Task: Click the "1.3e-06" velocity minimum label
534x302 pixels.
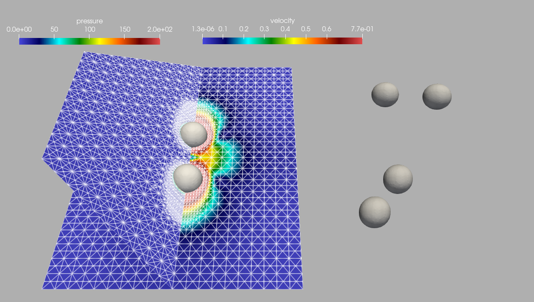Action: (x=203, y=29)
